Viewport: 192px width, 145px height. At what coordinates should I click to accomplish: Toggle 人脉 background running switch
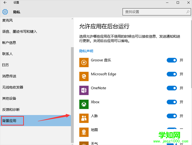point(172,116)
